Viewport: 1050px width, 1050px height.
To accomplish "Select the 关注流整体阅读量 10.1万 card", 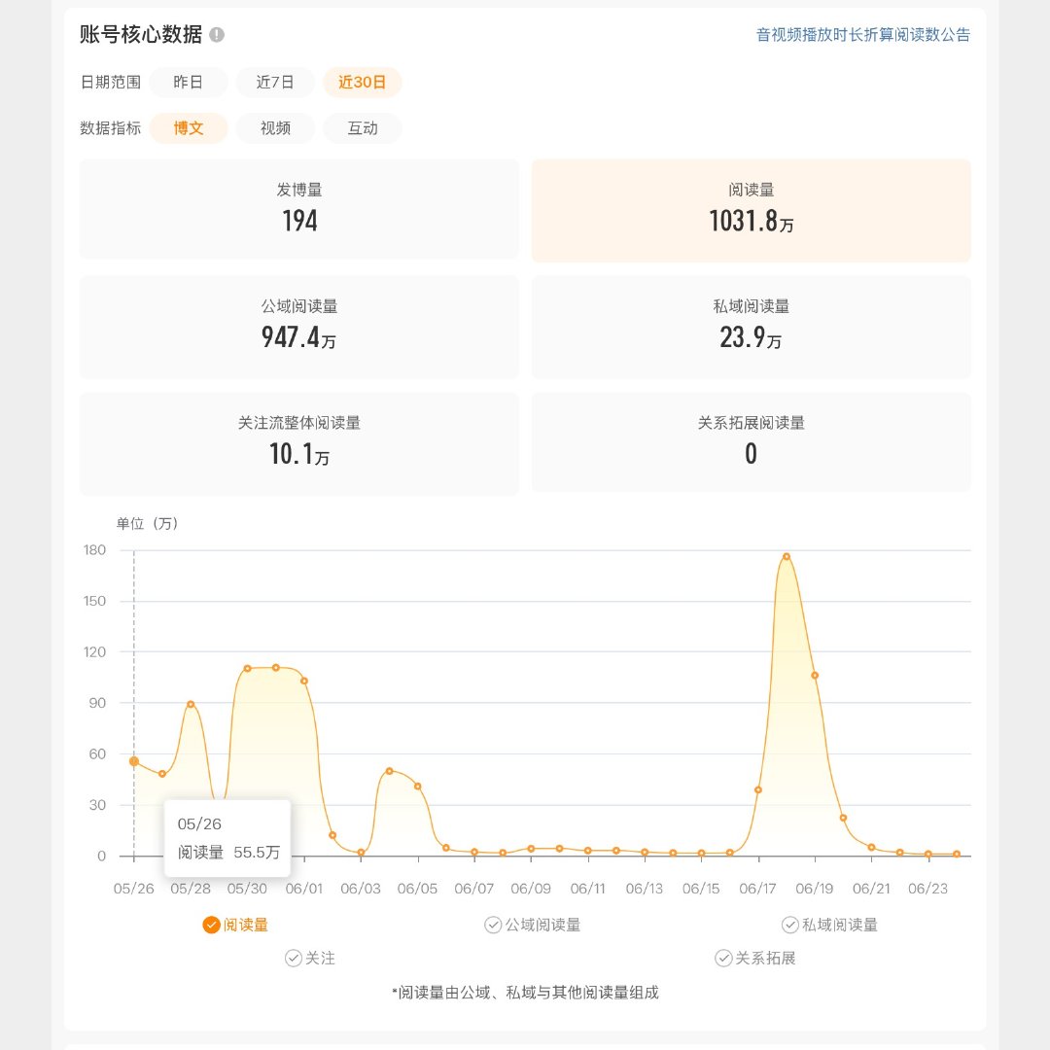I will [x=299, y=443].
